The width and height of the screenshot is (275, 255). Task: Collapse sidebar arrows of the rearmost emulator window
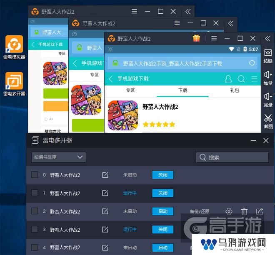pyautogui.click(x=188, y=12)
